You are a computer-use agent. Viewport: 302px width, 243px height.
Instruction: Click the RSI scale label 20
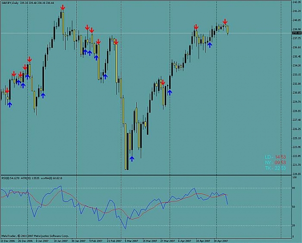[294, 225]
